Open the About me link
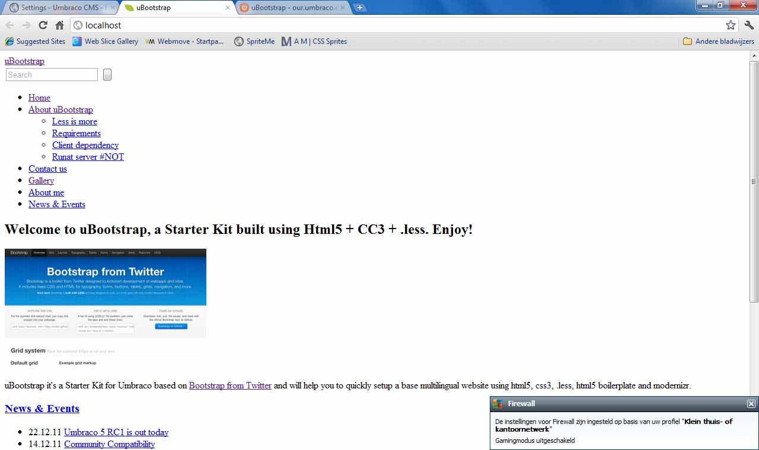Viewport: 759px width, 450px height. point(46,192)
